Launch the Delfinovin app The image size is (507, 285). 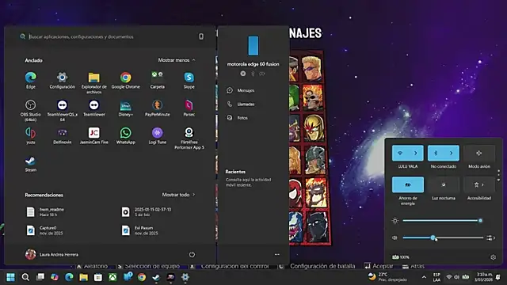tap(62, 135)
